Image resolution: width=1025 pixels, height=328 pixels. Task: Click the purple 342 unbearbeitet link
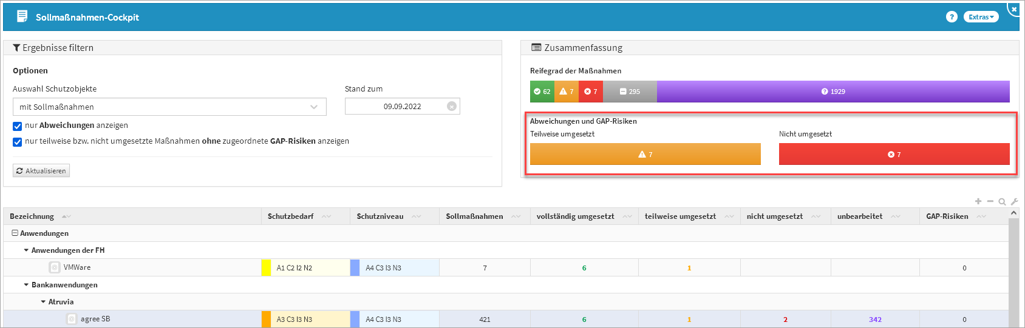pyautogui.click(x=875, y=320)
